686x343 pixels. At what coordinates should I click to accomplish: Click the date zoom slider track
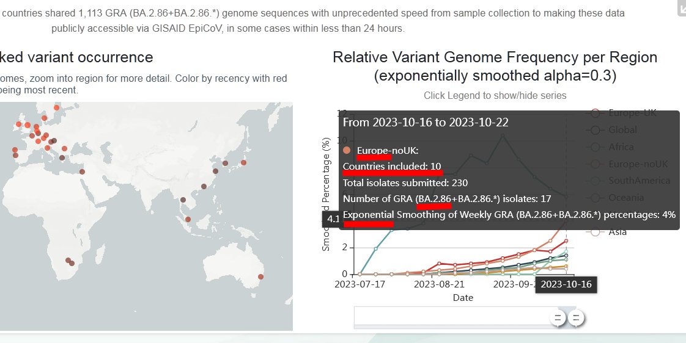pyautogui.click(x=452, y=316)
